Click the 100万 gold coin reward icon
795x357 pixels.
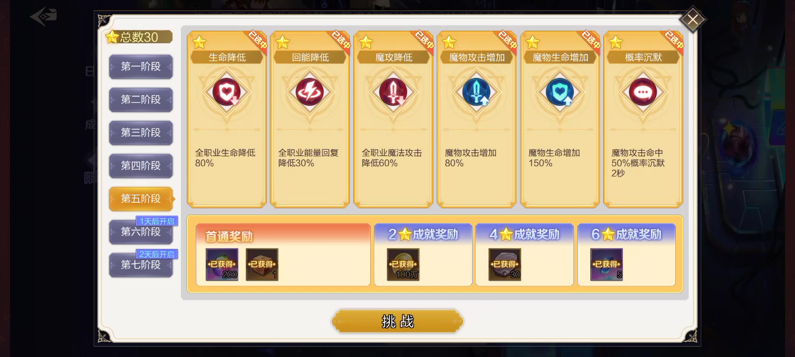click(x=403, y=265)
